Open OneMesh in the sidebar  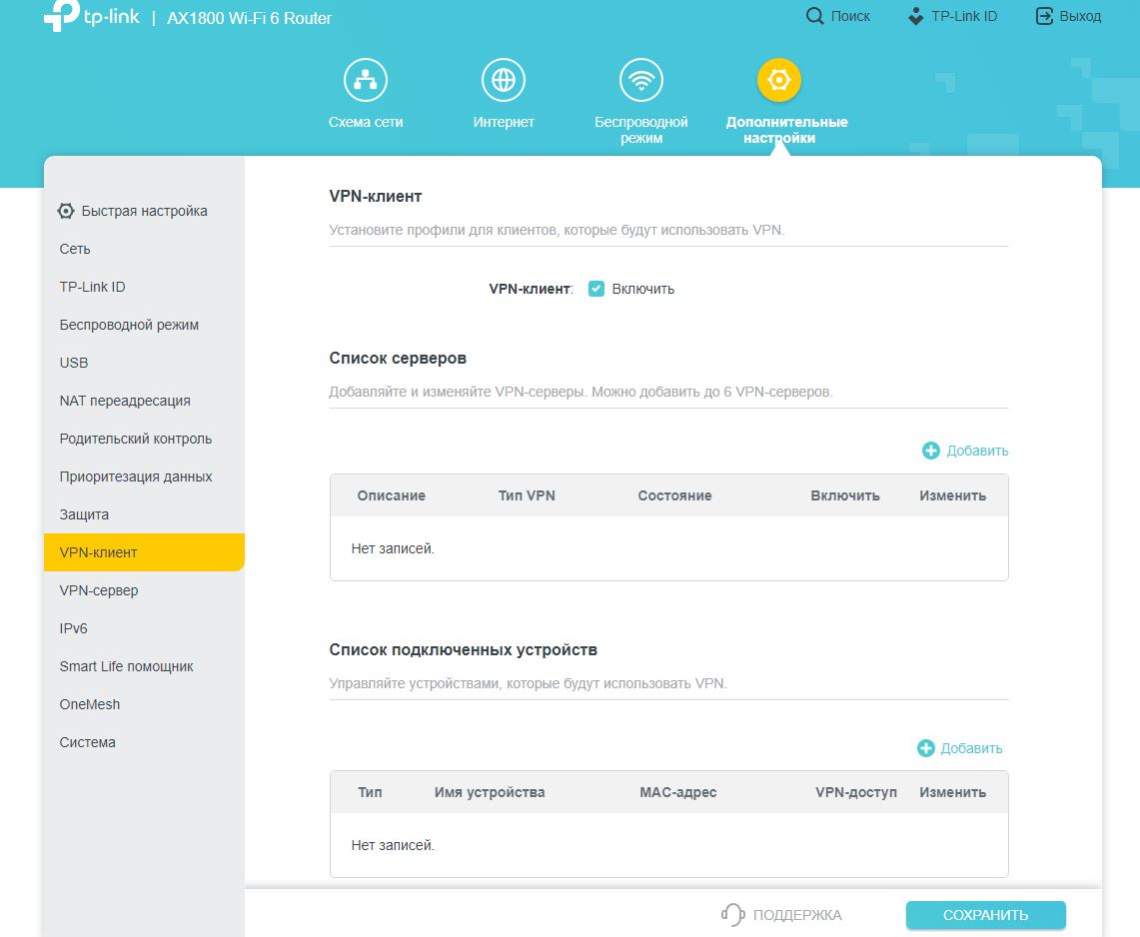(x=90, y=704)
